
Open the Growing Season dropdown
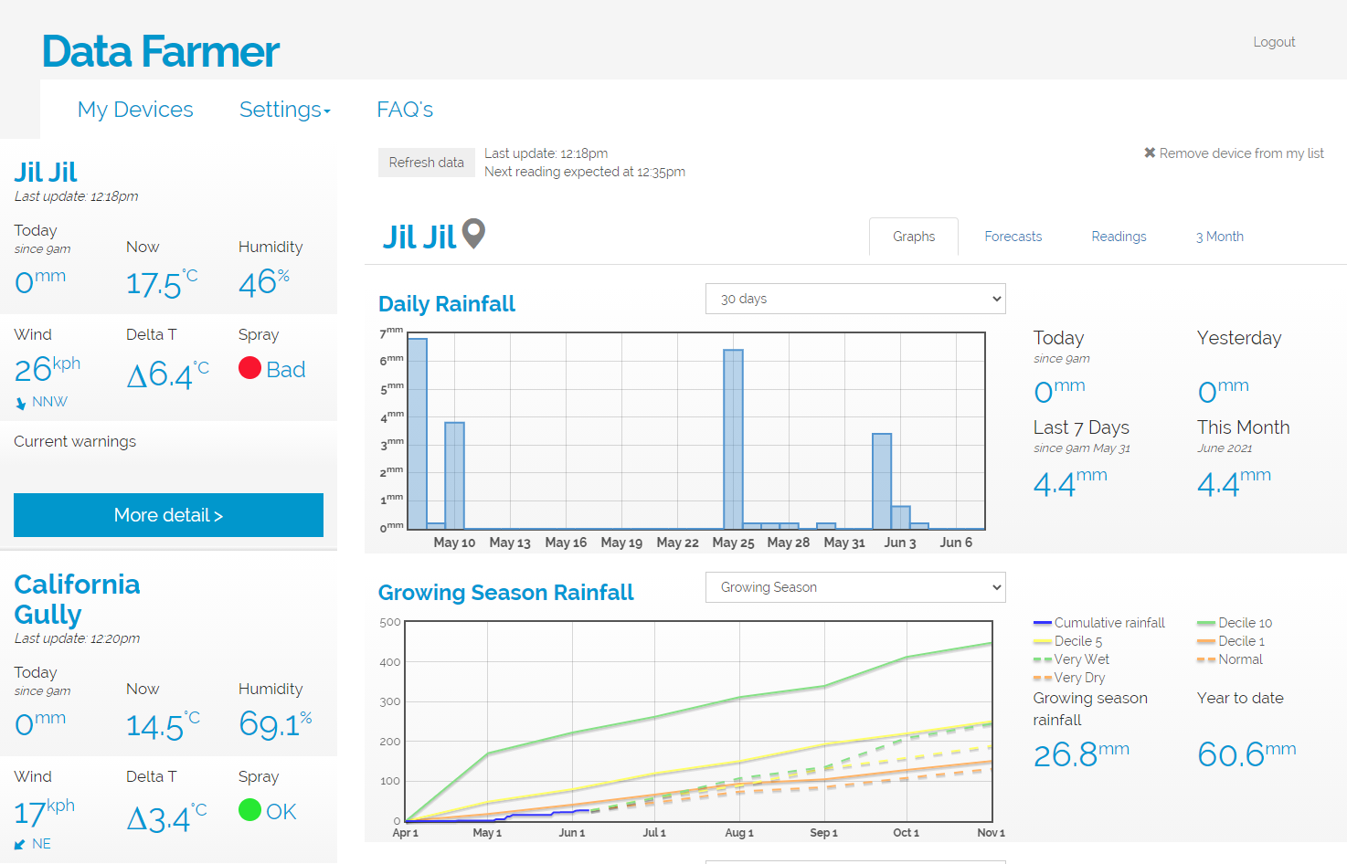[855, 587]
